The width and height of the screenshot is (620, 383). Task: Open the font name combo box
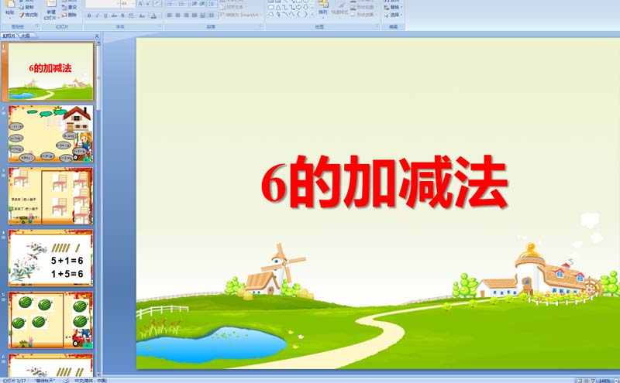click(x=103, y=4)
